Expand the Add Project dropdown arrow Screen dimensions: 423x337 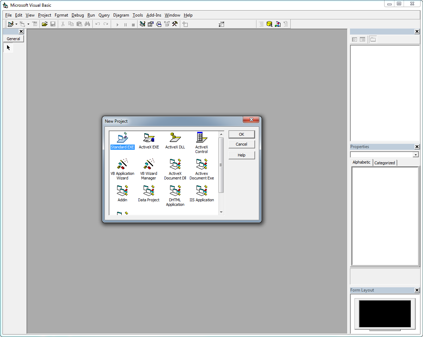pyautogui.click(x=16, y=24)
